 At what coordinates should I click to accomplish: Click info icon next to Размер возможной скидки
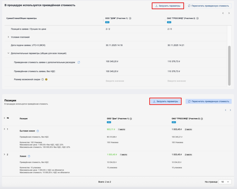point(43,79)
